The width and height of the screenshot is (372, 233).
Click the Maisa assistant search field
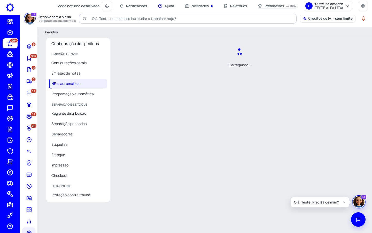188,19
